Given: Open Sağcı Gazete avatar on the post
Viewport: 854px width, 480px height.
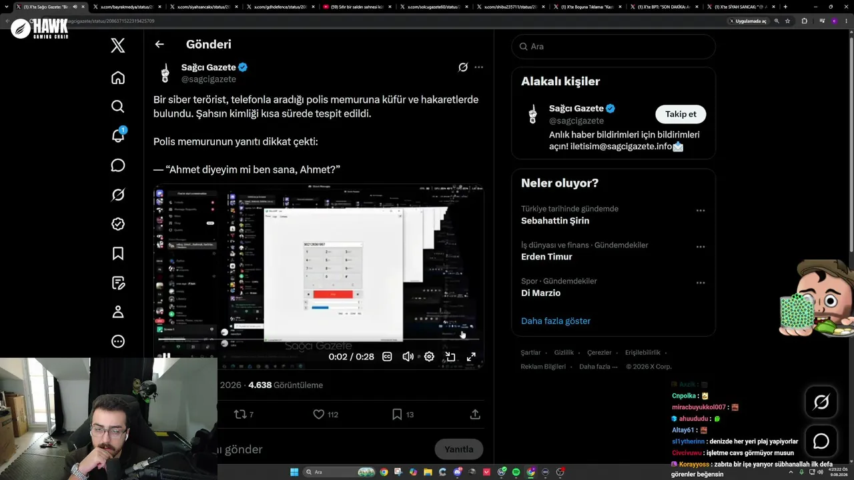Looking at the screenshot, I should [165, 73].
